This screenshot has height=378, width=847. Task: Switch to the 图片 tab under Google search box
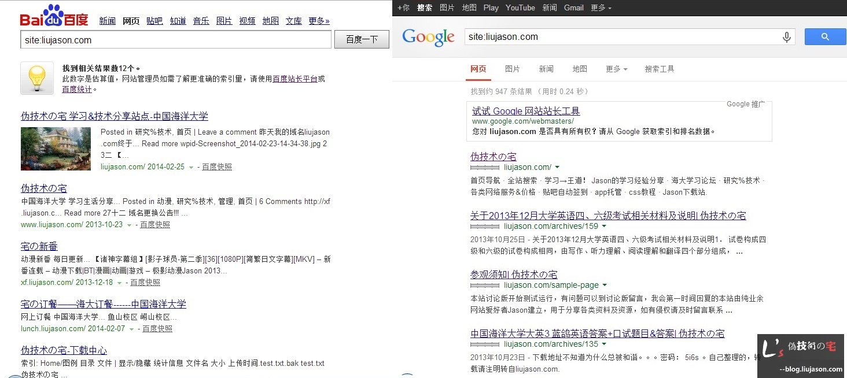tap(513, 69)
